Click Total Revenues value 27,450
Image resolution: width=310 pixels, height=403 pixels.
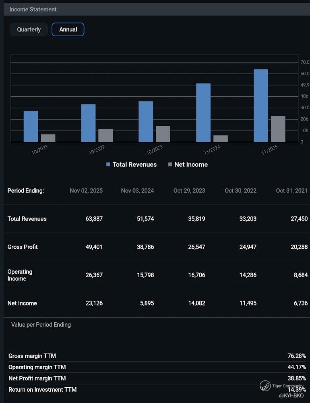[299, 219]
